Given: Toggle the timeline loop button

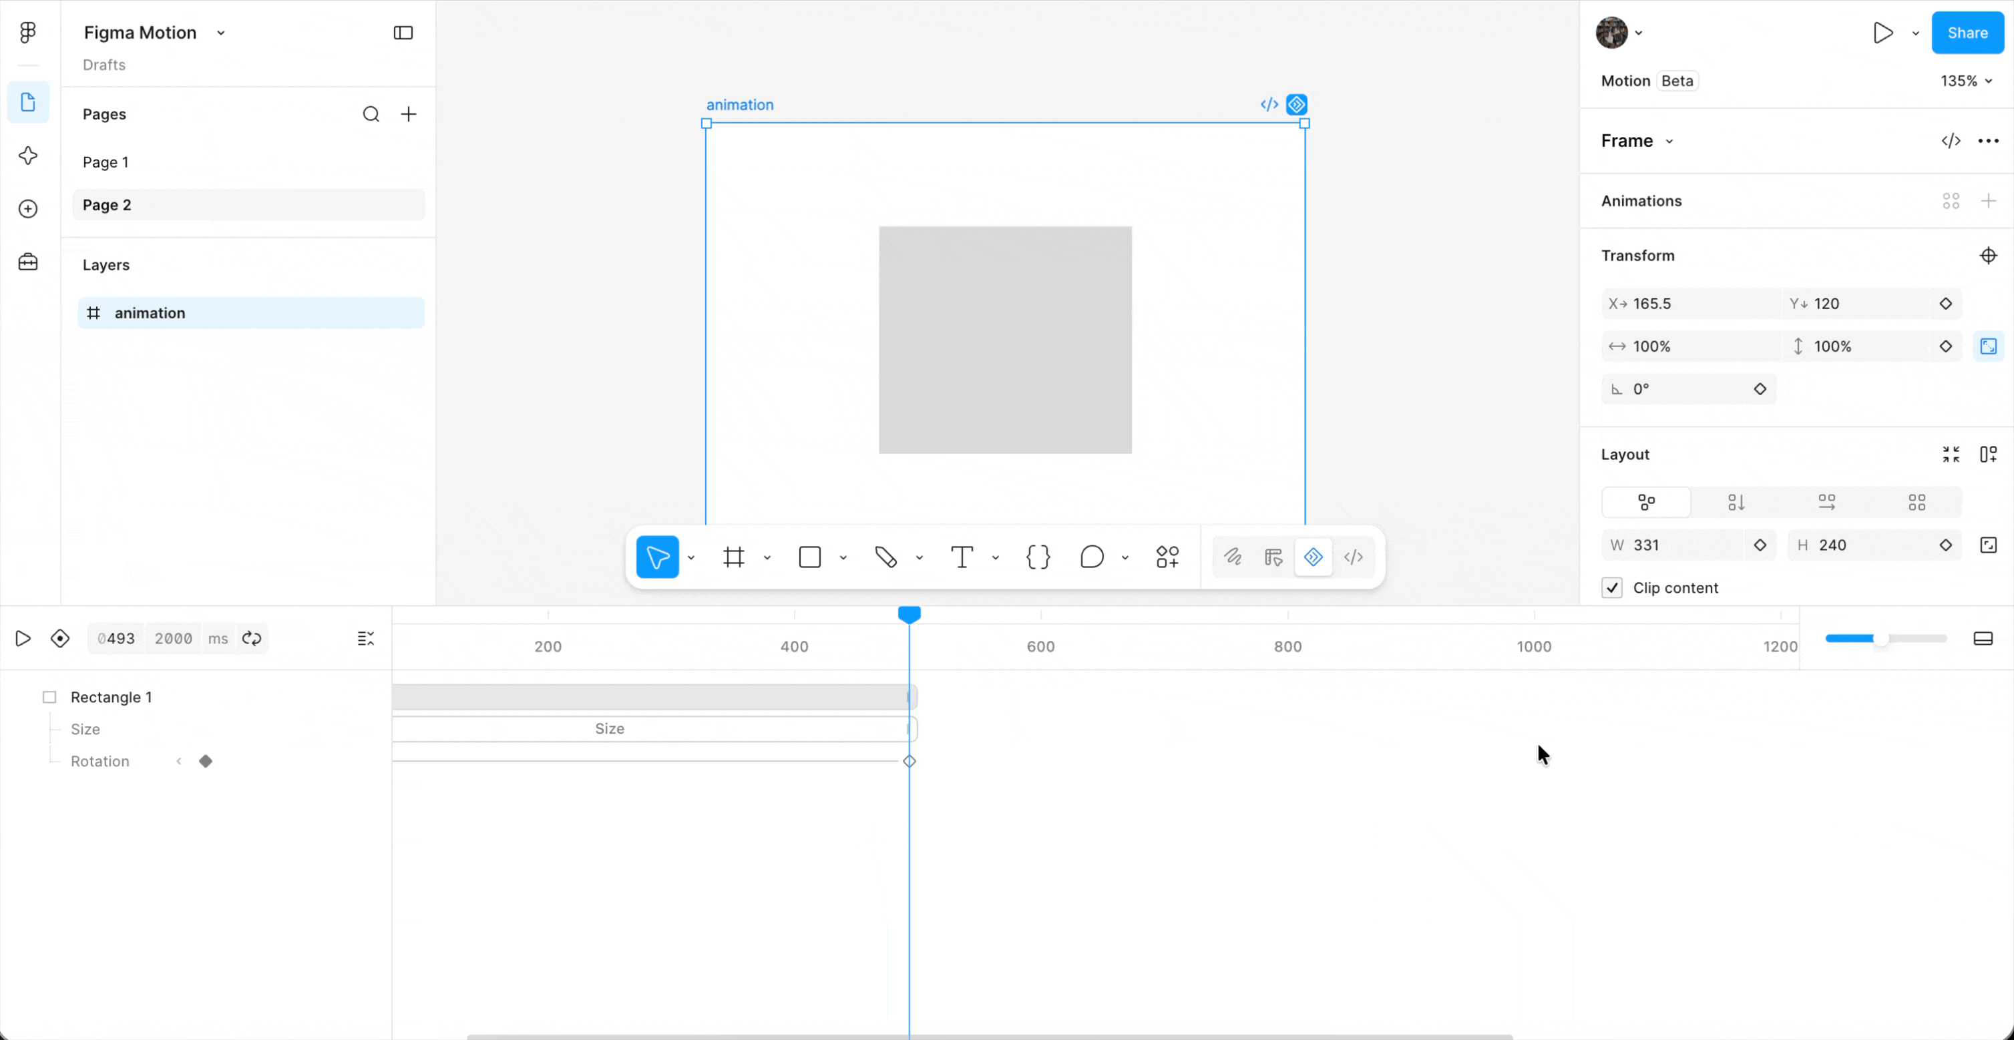Looking at the screenshot, I should tap(252, 638).
